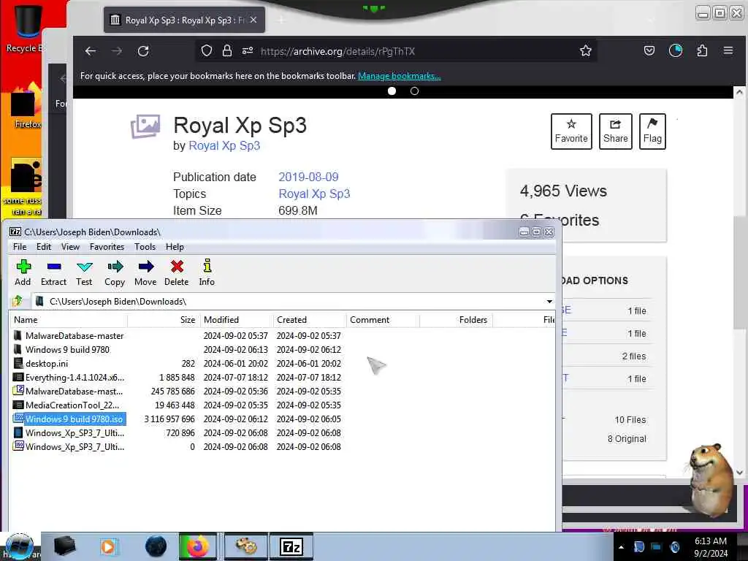Open the Royal Xp Sp3 author link

click(x=224, y=145)
